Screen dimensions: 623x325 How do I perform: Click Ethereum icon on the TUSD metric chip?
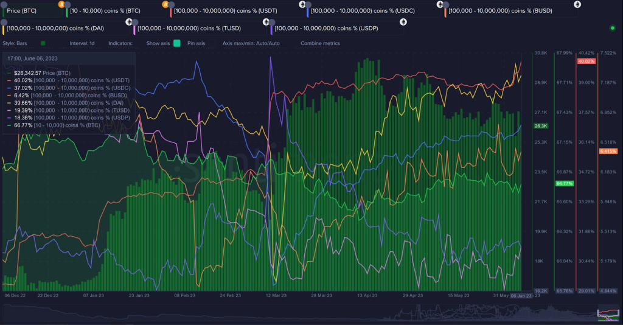click(x=266, y=22)
